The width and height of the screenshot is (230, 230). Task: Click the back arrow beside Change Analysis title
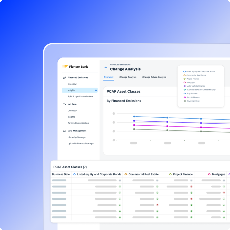[x=105, y=67]
